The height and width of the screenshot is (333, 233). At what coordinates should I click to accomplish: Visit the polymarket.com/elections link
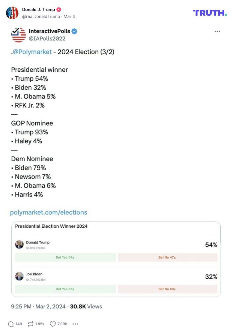pos(49,212)
